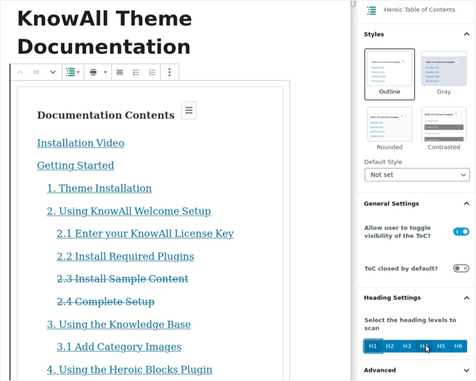Click 3.1 Add Category Images link
Screen dimensions: 476x381
(119, 347)
